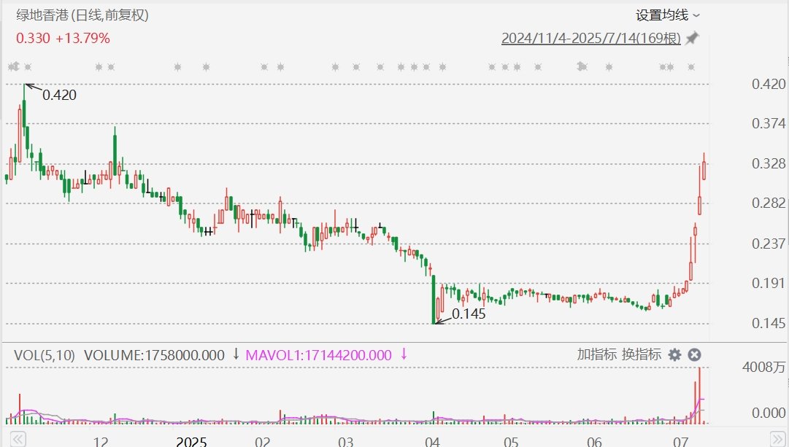Screen dimensions: 789x447
Task: Click the 0.191 price axis label
Action: [769, 283]
